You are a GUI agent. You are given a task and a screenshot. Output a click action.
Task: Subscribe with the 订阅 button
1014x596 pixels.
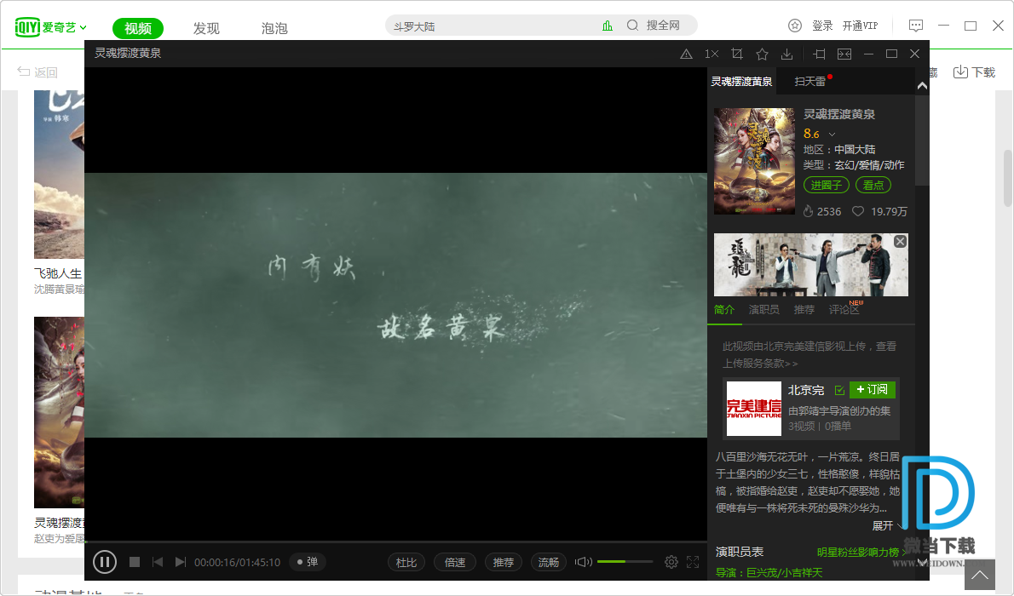(x=873, y=390)
